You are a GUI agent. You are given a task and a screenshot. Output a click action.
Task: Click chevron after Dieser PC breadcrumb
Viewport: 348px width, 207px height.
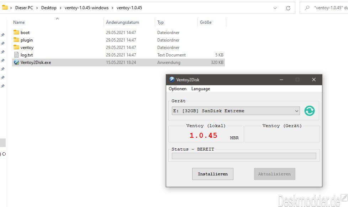pyautogui.click(x=37, y=8)
